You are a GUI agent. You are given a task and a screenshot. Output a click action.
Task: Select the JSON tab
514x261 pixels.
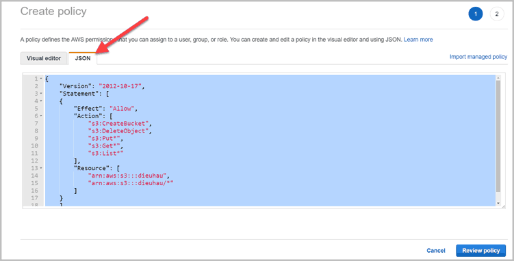83,58
